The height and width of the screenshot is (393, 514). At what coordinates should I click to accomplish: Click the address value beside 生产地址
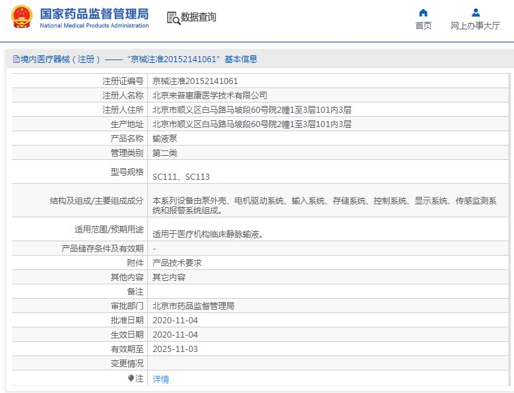coord(252,124)
